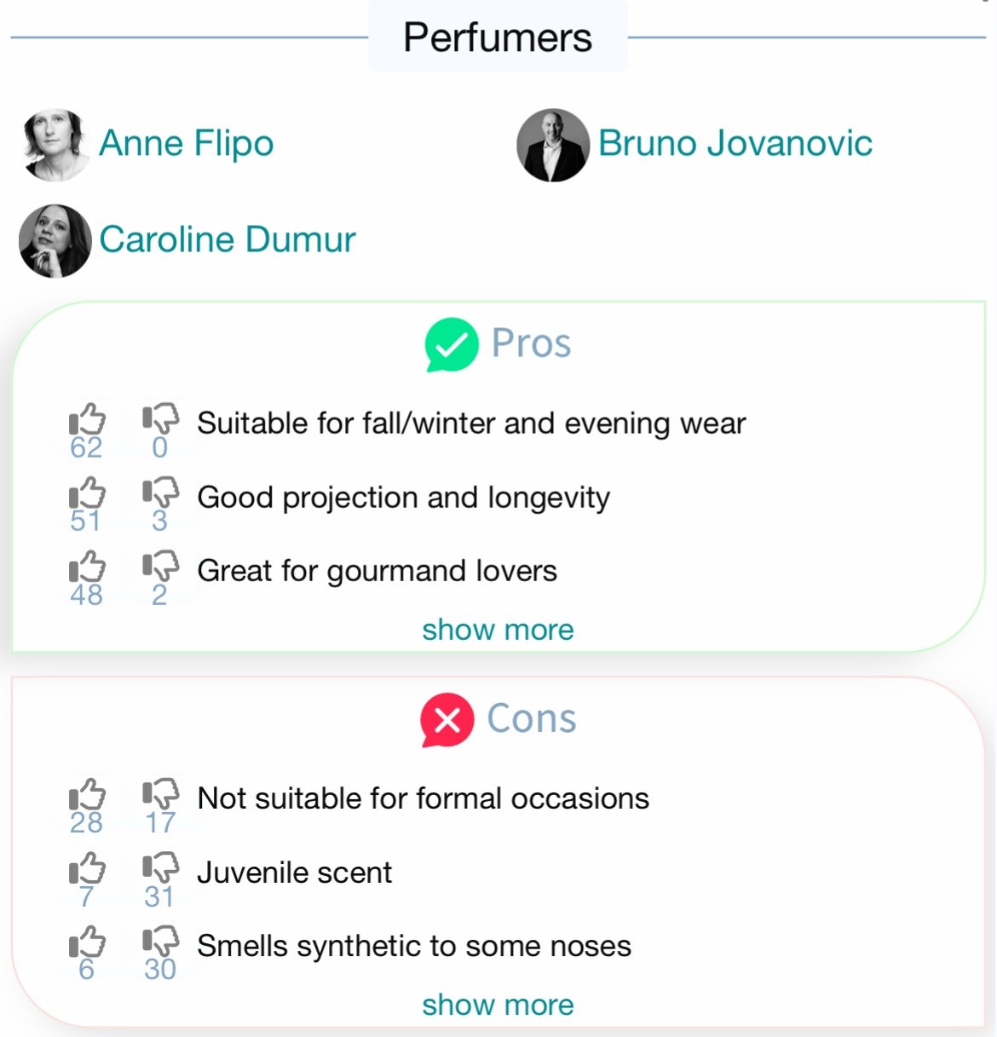Screen dimensions: 997x1037
Task: Thumbs up 'Not suitable for formal occasions'
Action: pyautogui.click(x=87, y=795)
